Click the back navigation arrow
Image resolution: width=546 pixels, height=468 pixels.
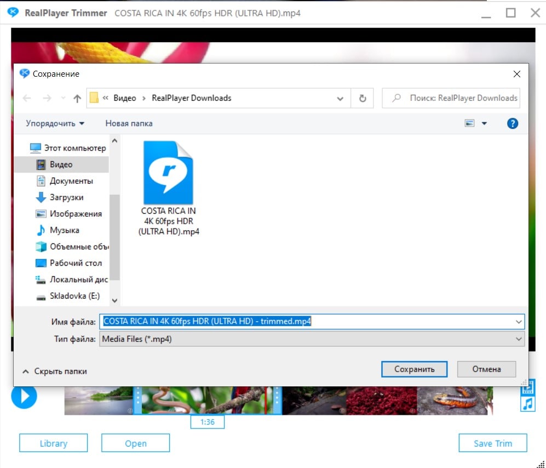(x=27, y=98)
